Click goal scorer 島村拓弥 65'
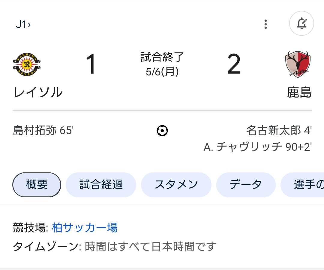Screen dimensions: 324x270 tap(43, 131)
